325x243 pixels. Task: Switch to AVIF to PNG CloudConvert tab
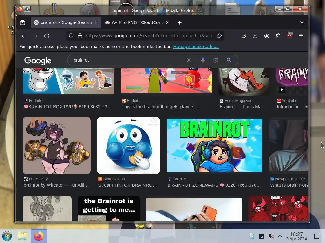137,22
